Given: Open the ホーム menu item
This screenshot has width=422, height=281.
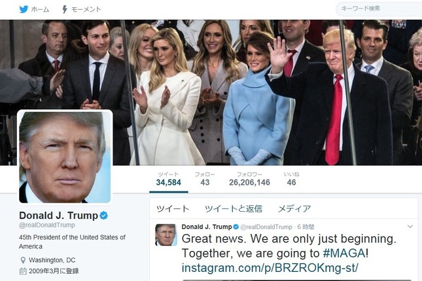Looking at the screenshot, I should pos(40,9).
